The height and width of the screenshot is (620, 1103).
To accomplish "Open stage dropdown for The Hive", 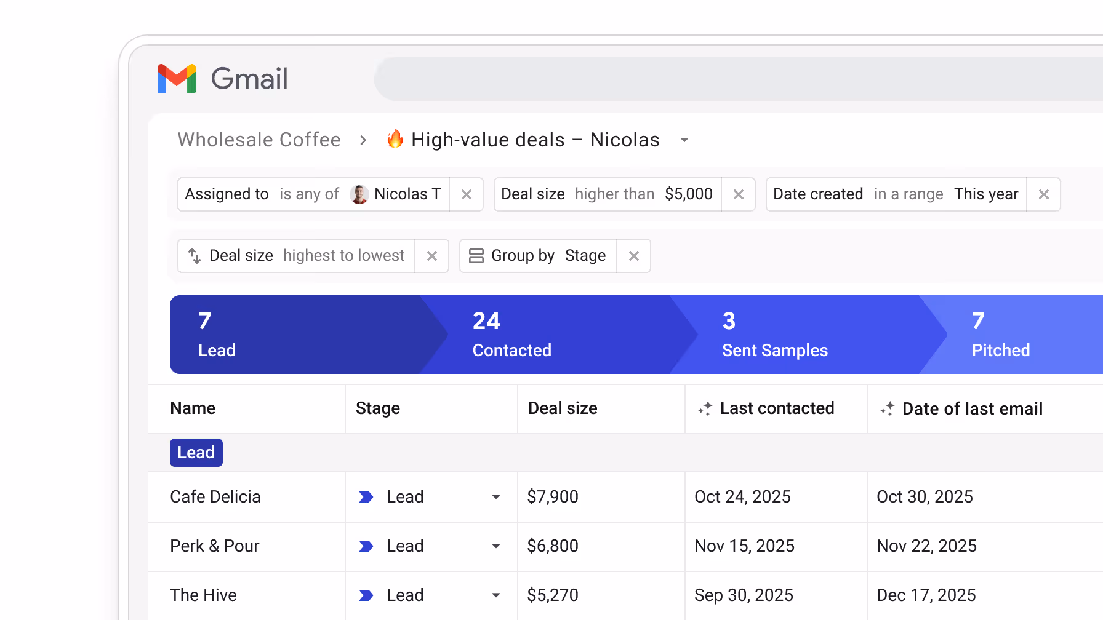I will pos(496,595).
